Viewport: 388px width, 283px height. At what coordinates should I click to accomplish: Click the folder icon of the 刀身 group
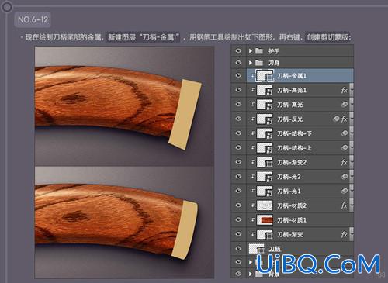pyautogui.click(x=259, y=63)
